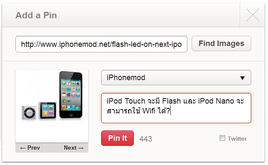The width and height of the screenshot is (268, 165).
Task: Click the iPod Nano in preview image
Action: tap(48, 110)
